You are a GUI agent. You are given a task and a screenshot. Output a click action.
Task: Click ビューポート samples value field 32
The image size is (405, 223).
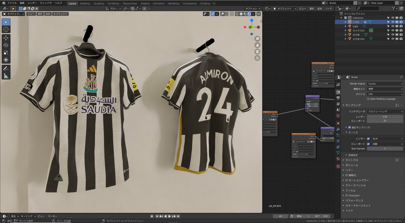[385, 121]
